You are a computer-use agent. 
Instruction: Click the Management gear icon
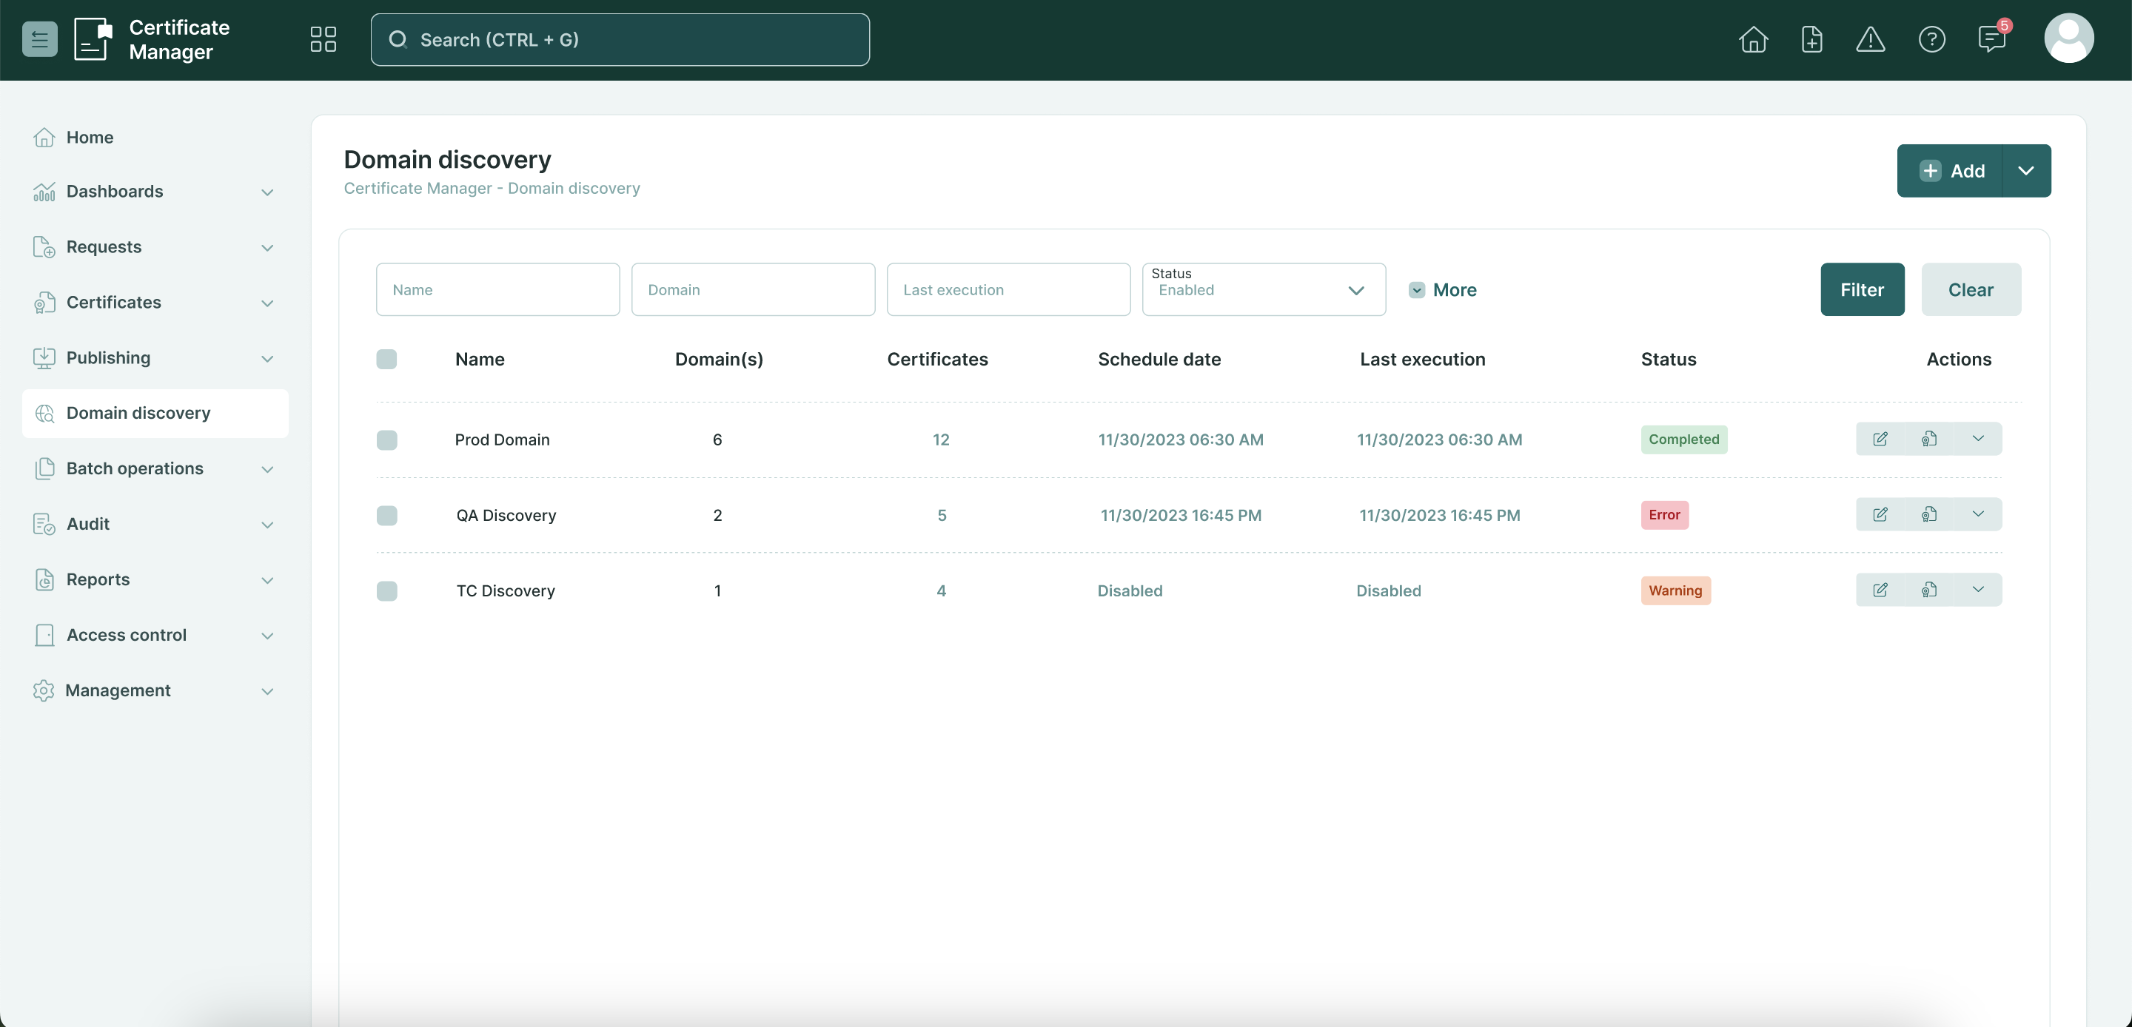43,690
